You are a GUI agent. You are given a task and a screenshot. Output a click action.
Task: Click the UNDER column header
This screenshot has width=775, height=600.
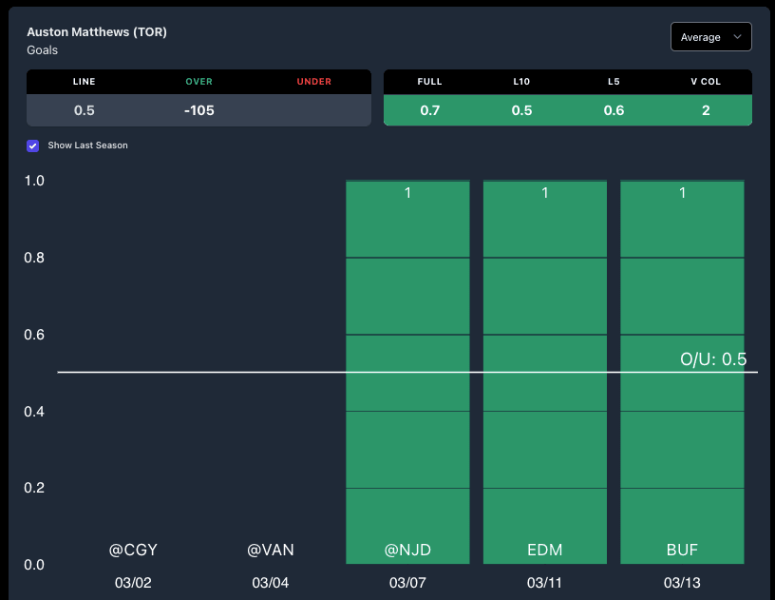(313, 82)
